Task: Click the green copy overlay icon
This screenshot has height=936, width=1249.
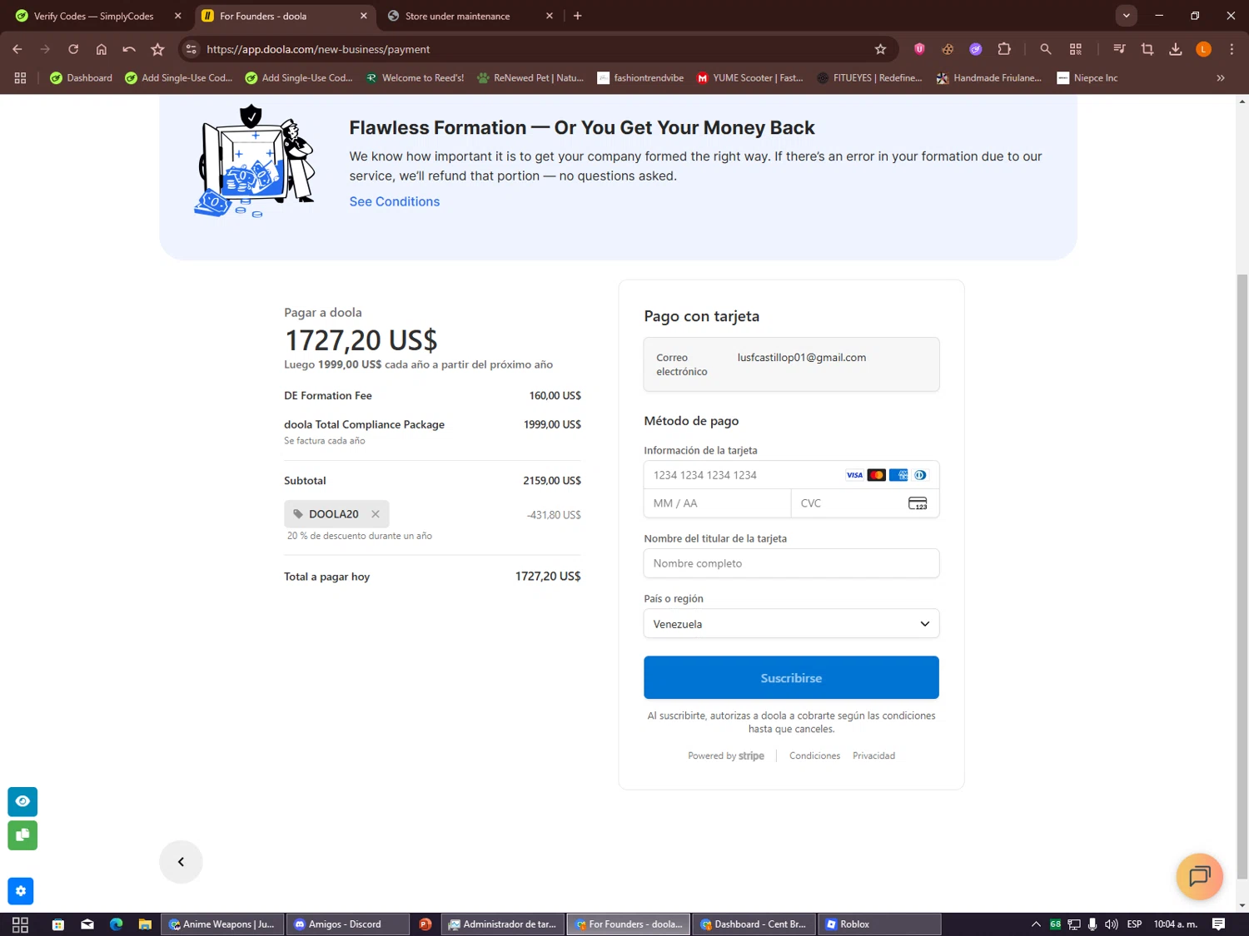Action: click(22, 835)
